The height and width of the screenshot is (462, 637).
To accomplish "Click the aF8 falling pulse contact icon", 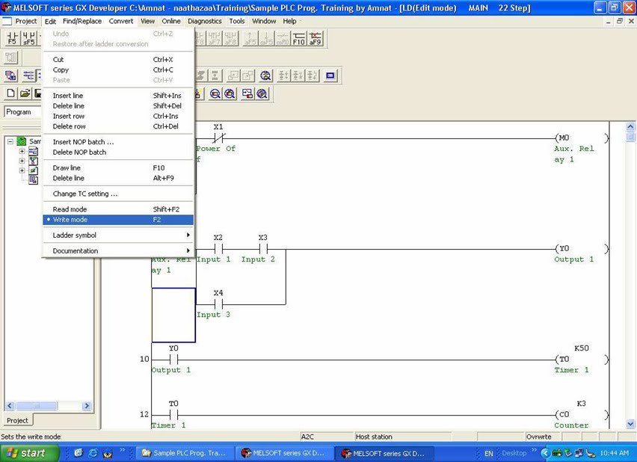I will [230, 38].
